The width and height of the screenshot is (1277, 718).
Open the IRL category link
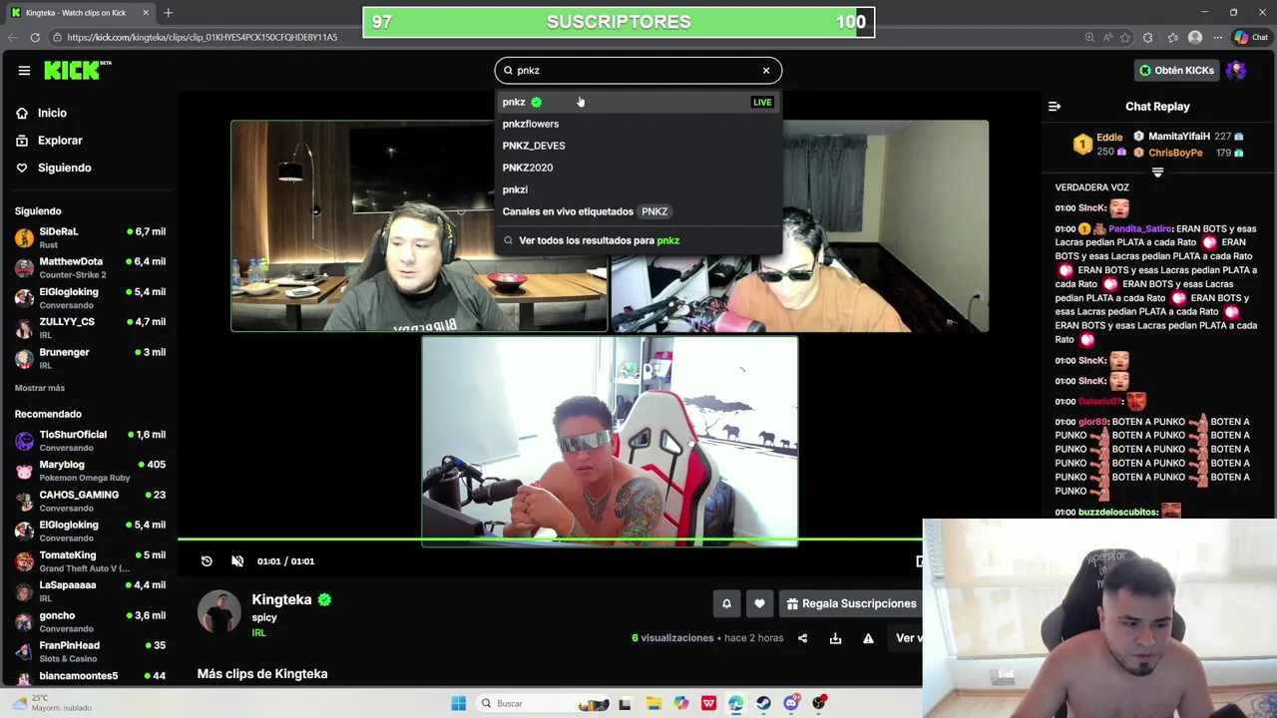(x=258, y=633)
